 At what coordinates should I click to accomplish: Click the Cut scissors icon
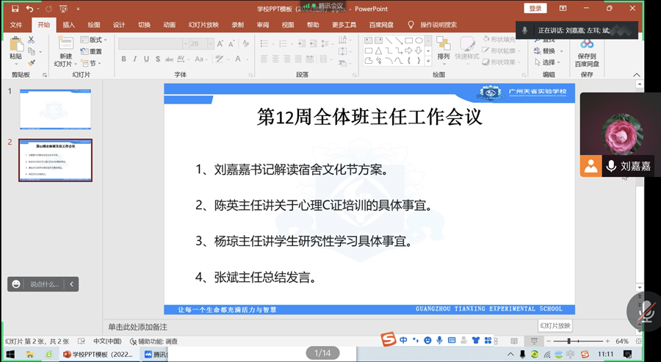[31, 40]
